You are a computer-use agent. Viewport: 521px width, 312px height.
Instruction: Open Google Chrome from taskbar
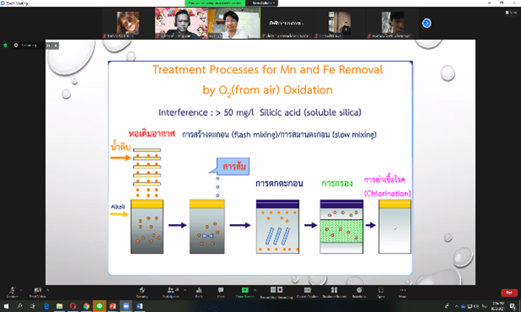coord(86,306)
